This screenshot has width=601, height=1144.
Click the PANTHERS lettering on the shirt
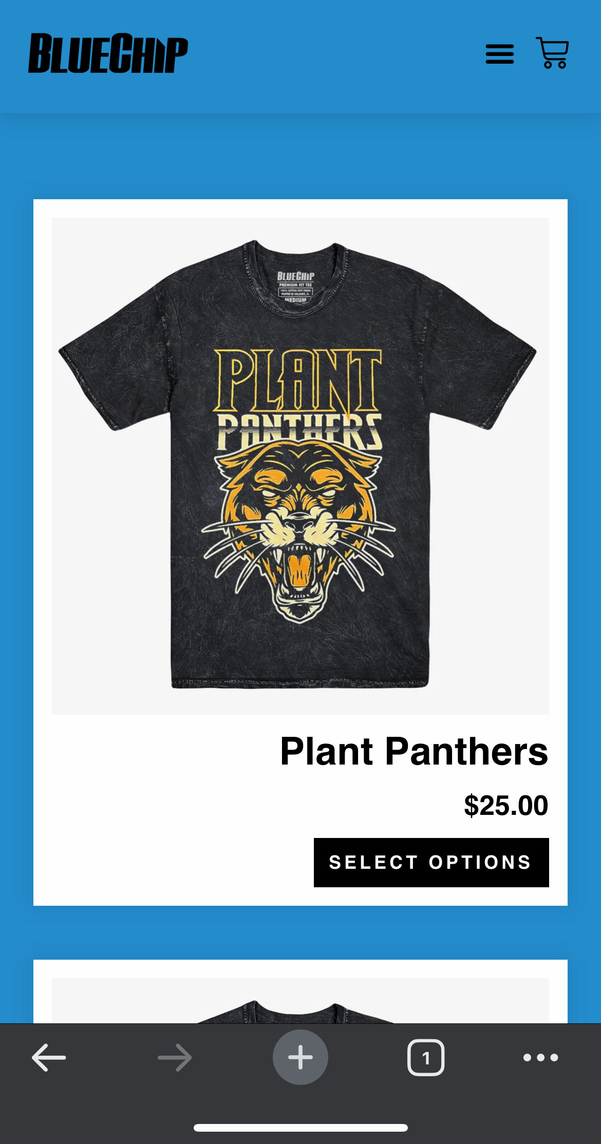[x=299, y=431]
